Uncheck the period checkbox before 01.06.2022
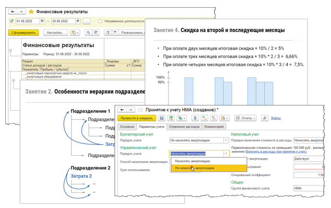This screenshot has width=331, height=208. 12,22
